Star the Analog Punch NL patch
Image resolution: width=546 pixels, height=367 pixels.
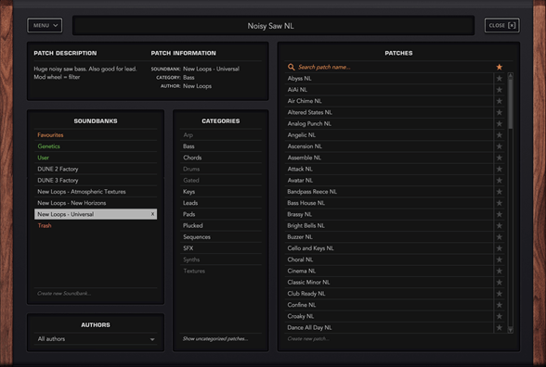point(499,124)
